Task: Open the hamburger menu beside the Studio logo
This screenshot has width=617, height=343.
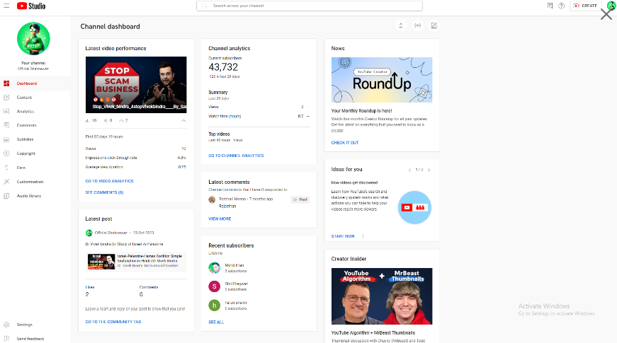Action: click(6, 6)
